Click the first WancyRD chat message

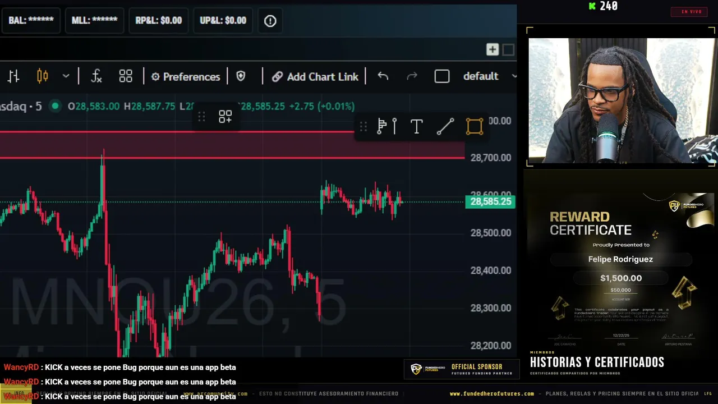pyautogui.click(x=120, y=368)
